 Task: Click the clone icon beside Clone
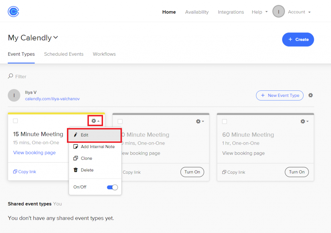point(76,158)
